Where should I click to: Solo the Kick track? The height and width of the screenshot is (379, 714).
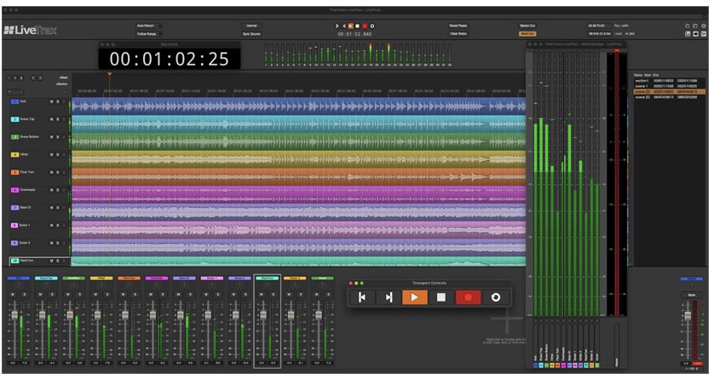58,101
